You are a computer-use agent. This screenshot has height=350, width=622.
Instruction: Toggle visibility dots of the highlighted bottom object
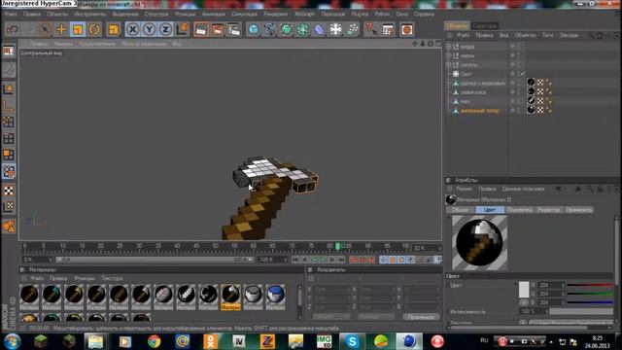click(518, 110)
